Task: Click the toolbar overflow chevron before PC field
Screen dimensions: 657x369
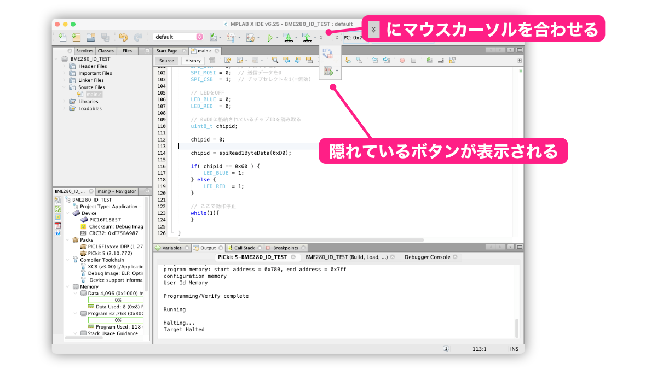Action: (x=337, y=38)
